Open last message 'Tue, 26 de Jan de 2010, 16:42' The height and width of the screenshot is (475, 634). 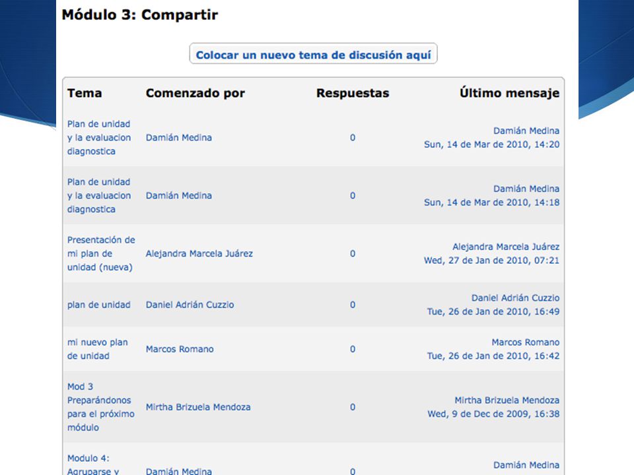[x=493, y=356]
